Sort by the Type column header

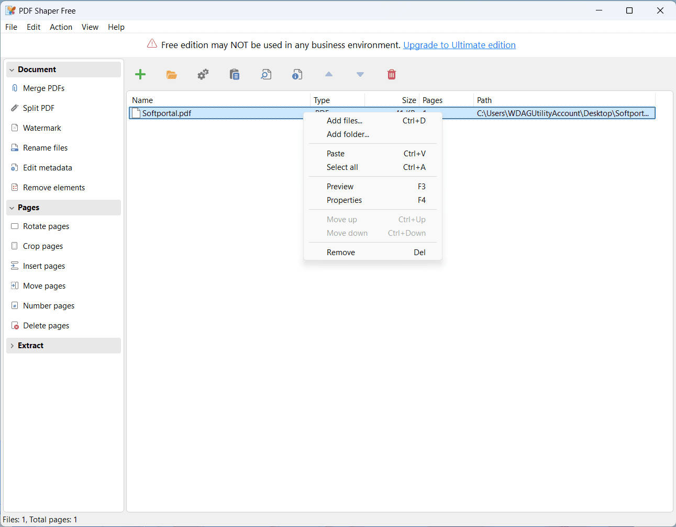338,100
